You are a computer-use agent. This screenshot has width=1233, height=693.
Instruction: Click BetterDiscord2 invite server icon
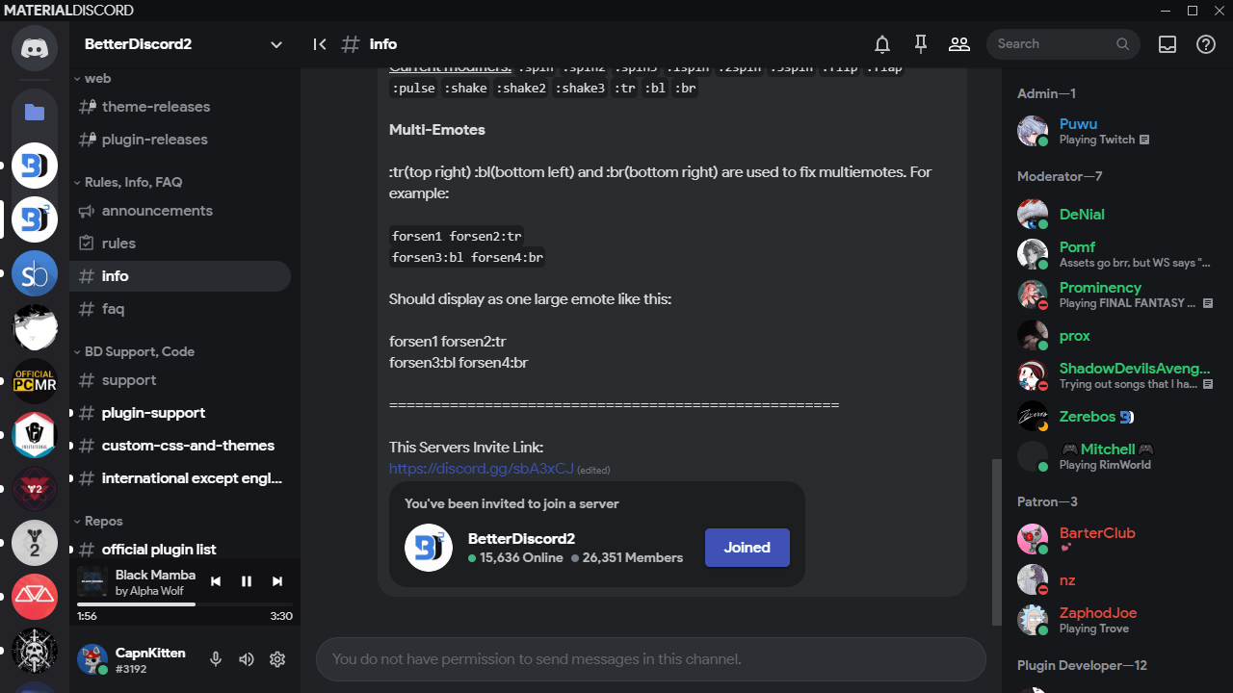tap(429, 548)
